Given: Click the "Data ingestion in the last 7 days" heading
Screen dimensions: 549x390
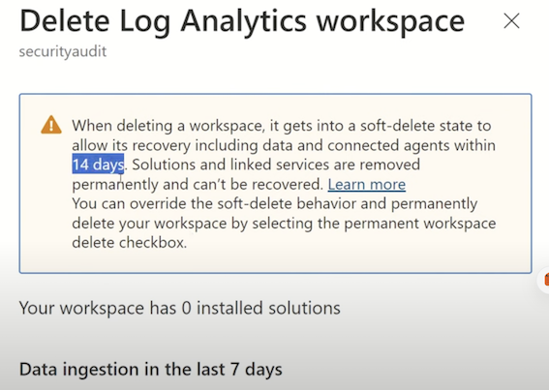Looking at the screenshot, I should (x=150, y=370).
